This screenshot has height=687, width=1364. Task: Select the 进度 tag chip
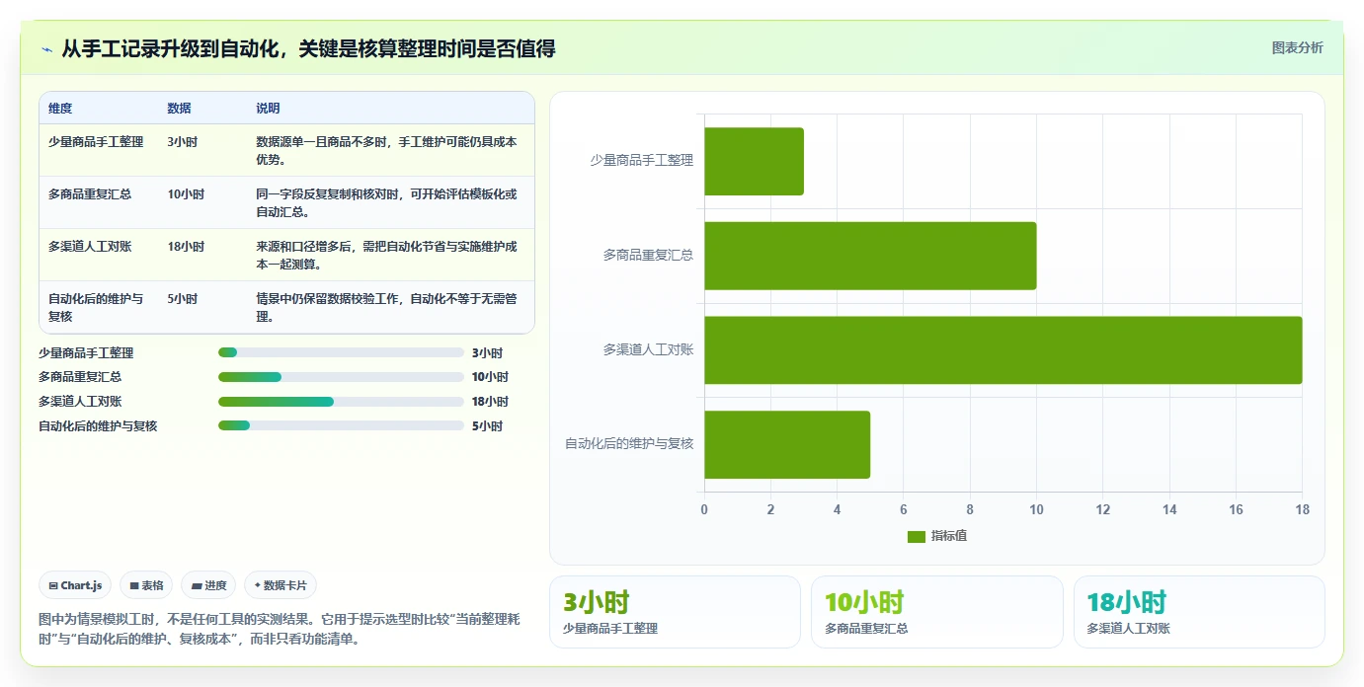pos(209,585)
